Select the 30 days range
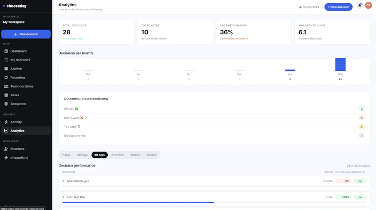Screen dimensions: 376x210 tap(83, 155)
